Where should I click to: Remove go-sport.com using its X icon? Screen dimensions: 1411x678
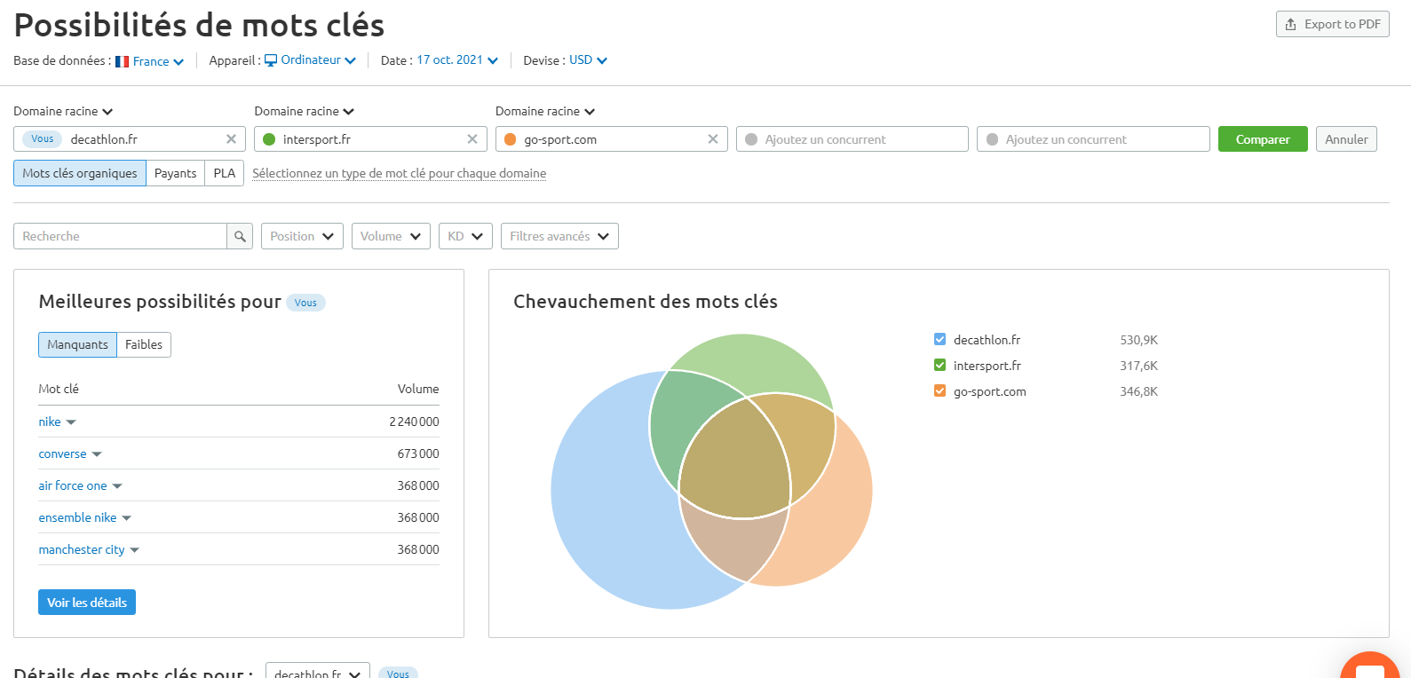(x=713, y=139)
